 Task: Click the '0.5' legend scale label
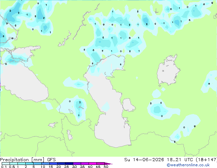pos(12,167)
